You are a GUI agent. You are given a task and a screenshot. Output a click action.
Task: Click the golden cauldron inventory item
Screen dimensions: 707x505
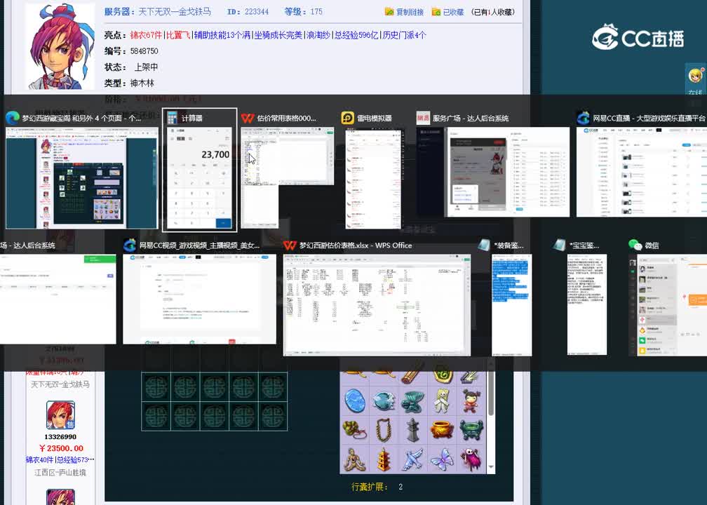click(x=441, y=430)
